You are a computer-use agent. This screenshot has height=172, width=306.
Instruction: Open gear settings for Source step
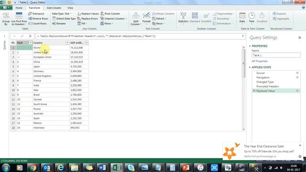[x=297, y=73]
